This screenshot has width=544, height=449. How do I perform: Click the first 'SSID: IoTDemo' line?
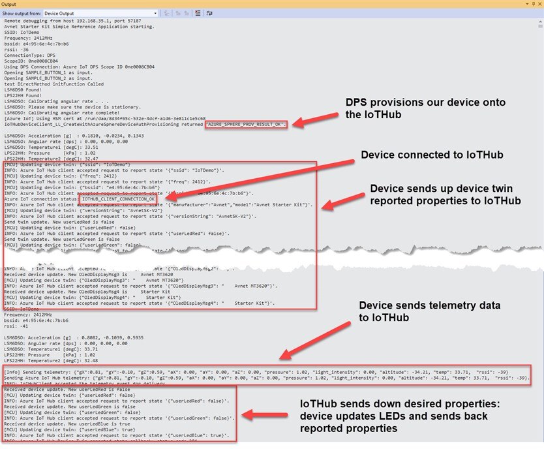22,32
